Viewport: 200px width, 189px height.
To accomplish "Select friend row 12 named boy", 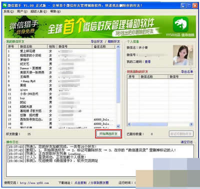I will pyautogui.click(x=61, y=98).
